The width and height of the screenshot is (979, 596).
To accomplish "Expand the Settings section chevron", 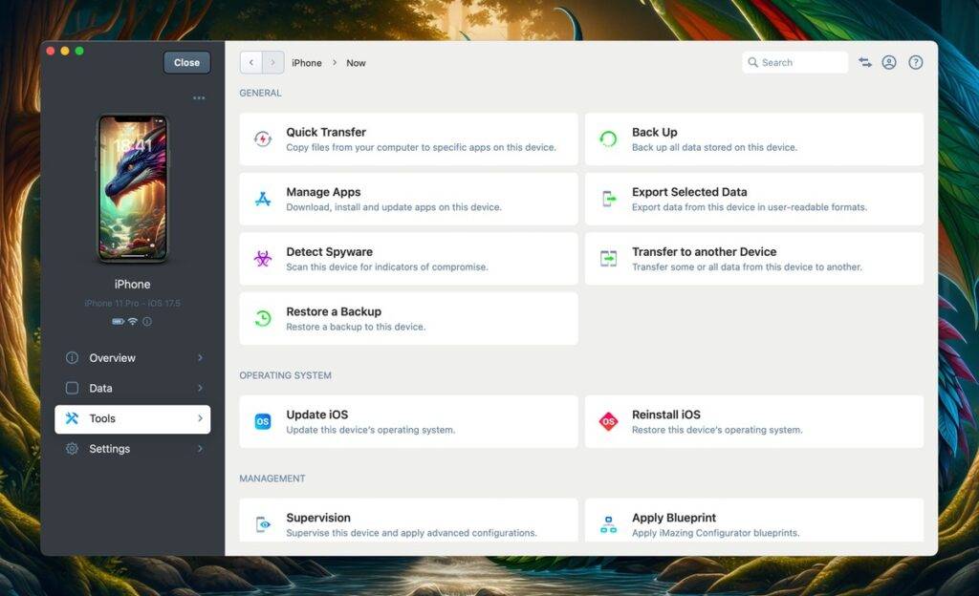I will point(200,449).
